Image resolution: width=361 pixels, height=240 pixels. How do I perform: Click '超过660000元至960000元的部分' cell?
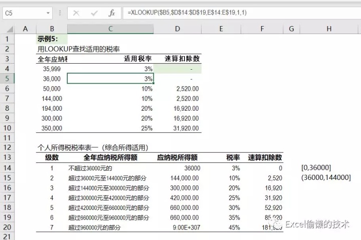(x=110, y=217)
